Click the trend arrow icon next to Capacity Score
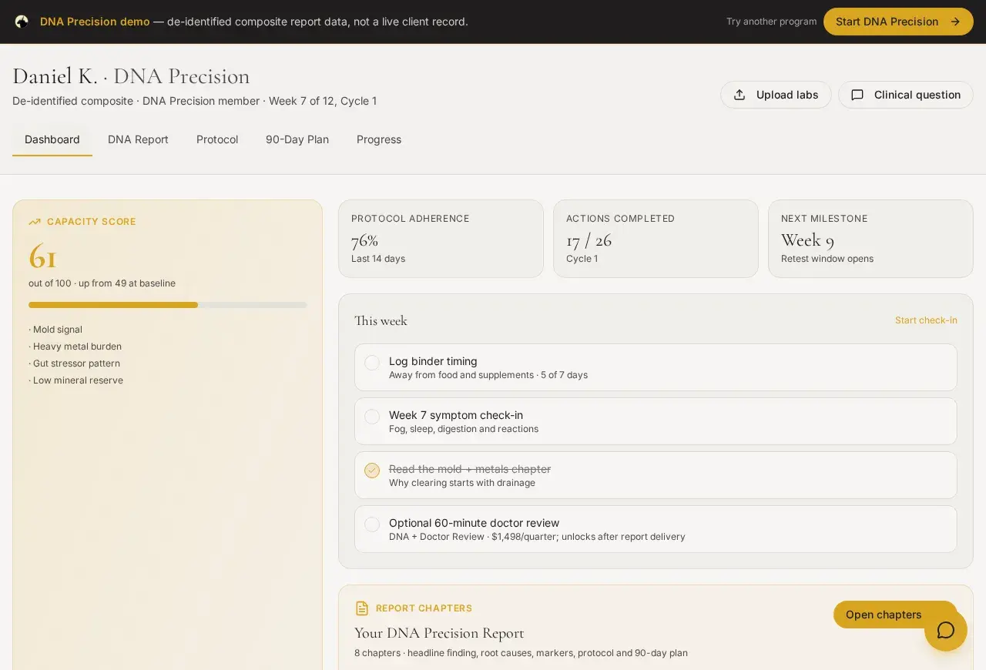 click(35, 222)
